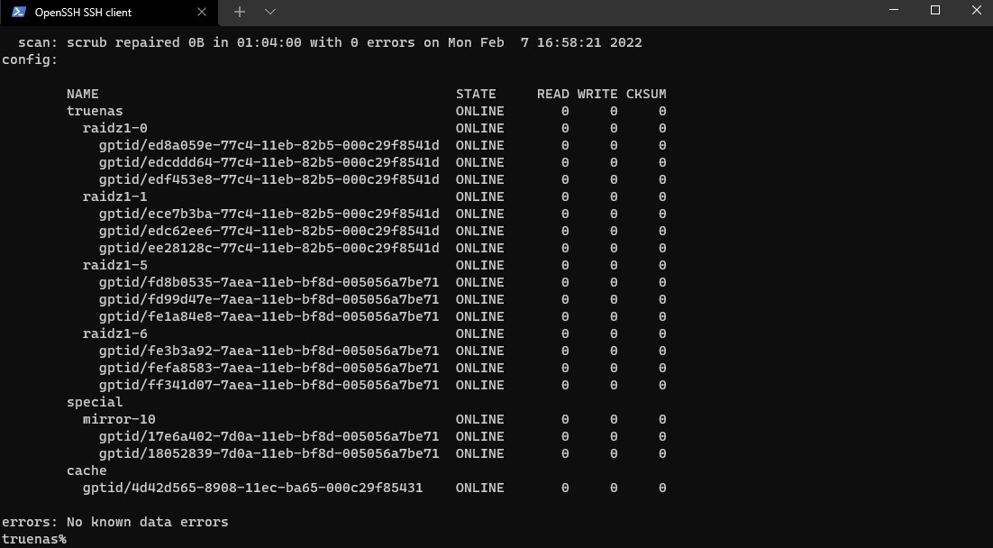Image resolution: width=993 pixels, height=548 pixels.
Task: Expand the new tab profiles dropdown
Action: [x=269, y=12]
